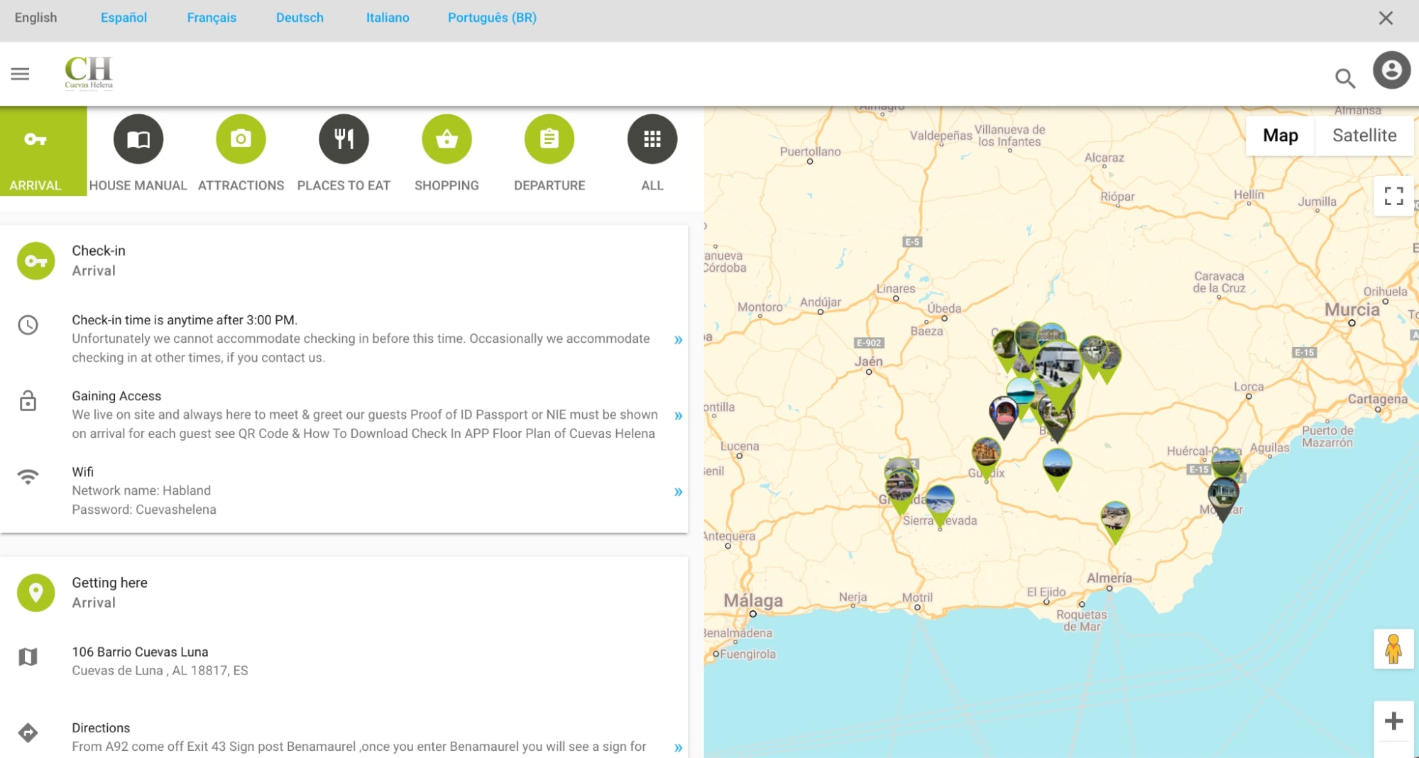This screenshot has width=1419, height=758.
Task: Switch to default Map view
Action: point(1280,136)
